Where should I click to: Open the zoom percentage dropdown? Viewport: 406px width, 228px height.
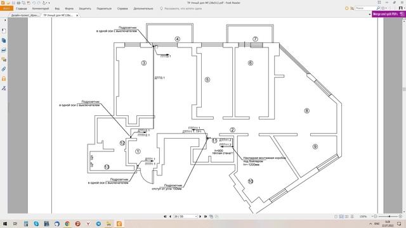(x=372, y=217)
